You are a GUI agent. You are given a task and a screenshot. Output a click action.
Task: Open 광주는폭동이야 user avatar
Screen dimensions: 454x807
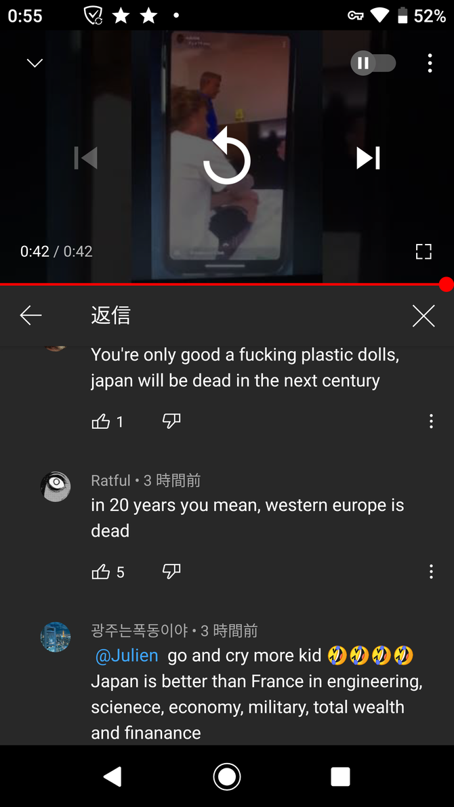coord(56,637)
